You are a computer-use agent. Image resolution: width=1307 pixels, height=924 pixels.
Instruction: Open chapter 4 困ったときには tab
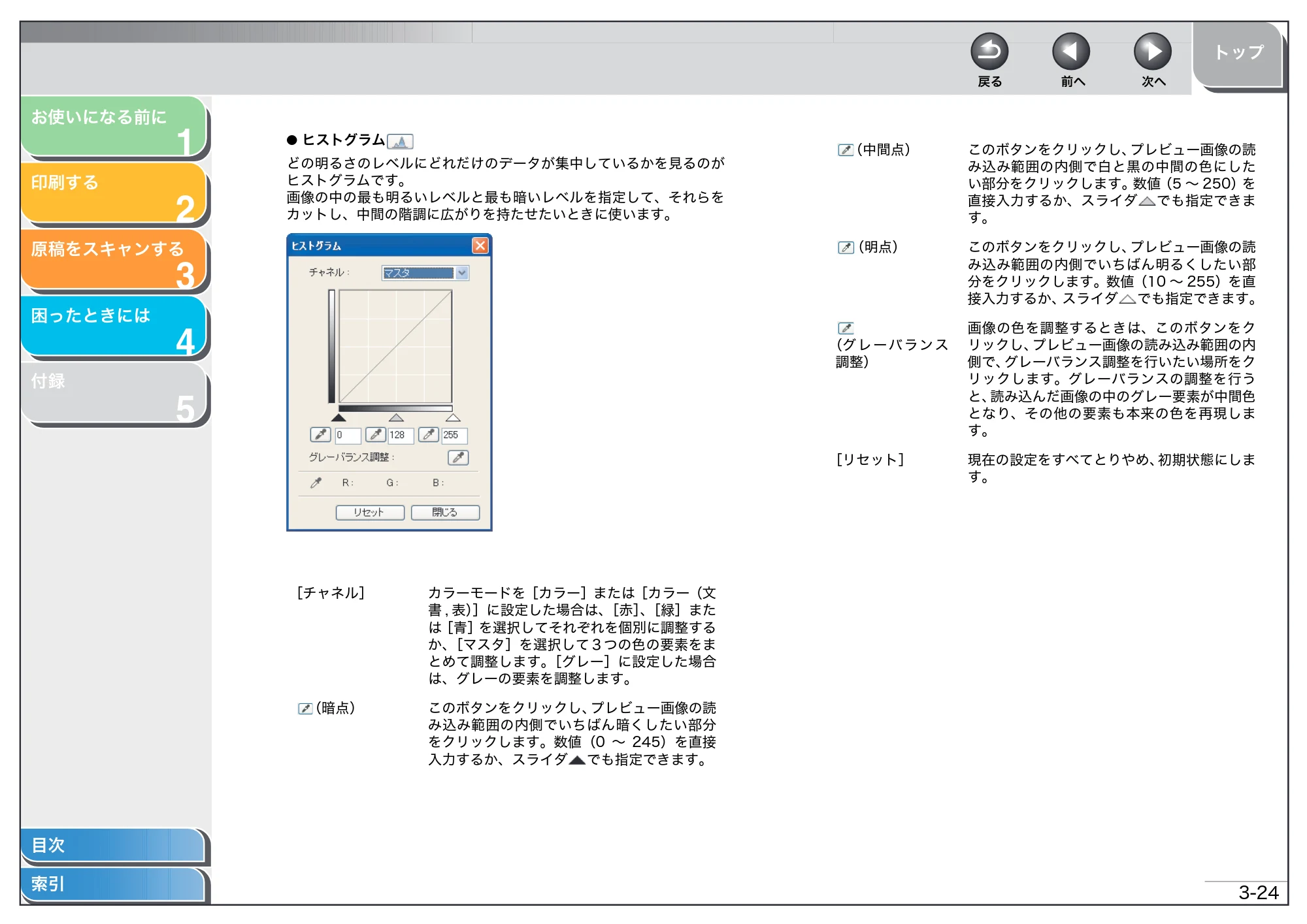point(114,327)
